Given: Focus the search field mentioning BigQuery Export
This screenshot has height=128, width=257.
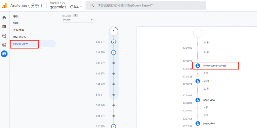Looking at the screenshot, I should 146,6.
